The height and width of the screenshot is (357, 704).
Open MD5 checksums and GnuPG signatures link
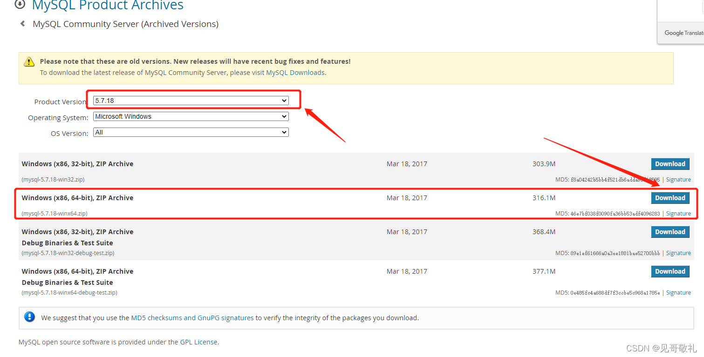[192, 318]
